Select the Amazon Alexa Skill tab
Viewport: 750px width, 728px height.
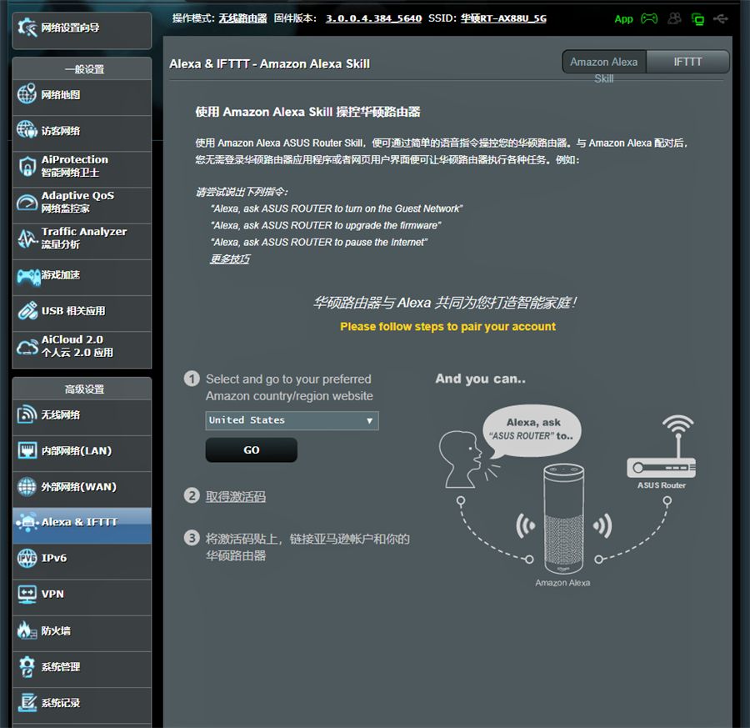[603, 63]
